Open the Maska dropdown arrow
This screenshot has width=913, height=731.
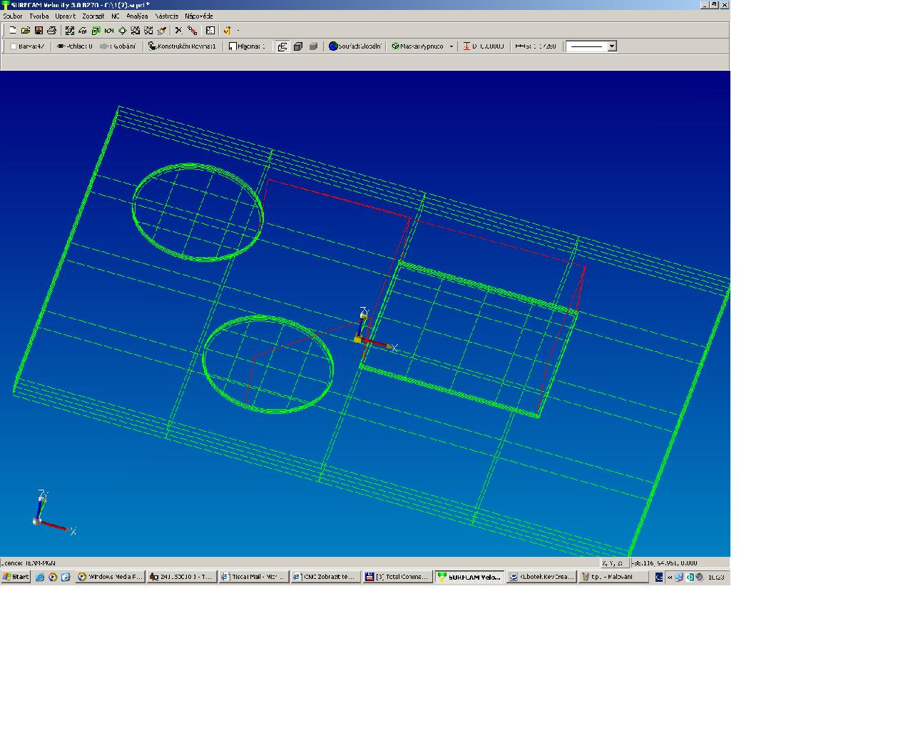tap(451, 46)
